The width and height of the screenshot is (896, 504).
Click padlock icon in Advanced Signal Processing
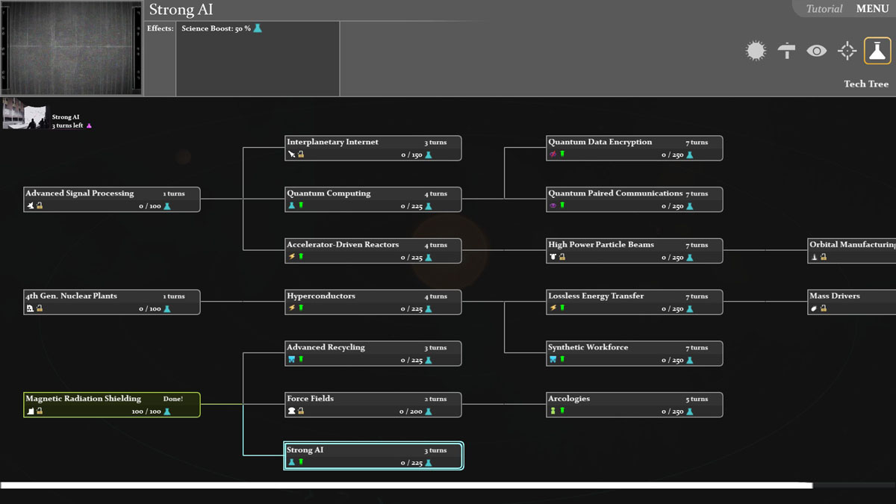pos(40,205)
